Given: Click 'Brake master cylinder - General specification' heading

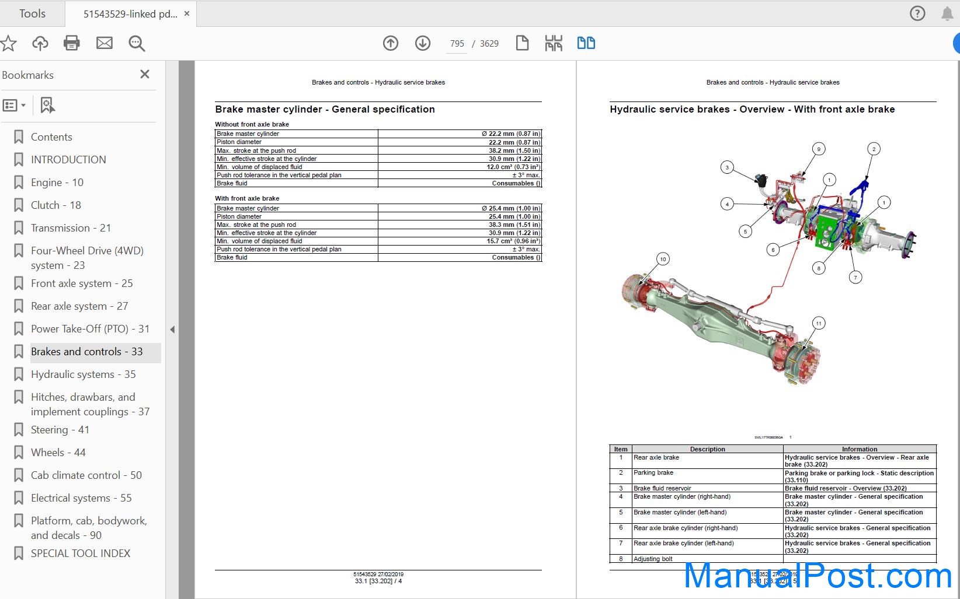Looking at the screenshot, I should (325, 109).
